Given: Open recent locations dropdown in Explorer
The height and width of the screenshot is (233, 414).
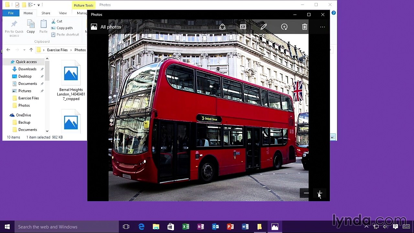Looking at the screenshot, I should [x=24, y=50].
